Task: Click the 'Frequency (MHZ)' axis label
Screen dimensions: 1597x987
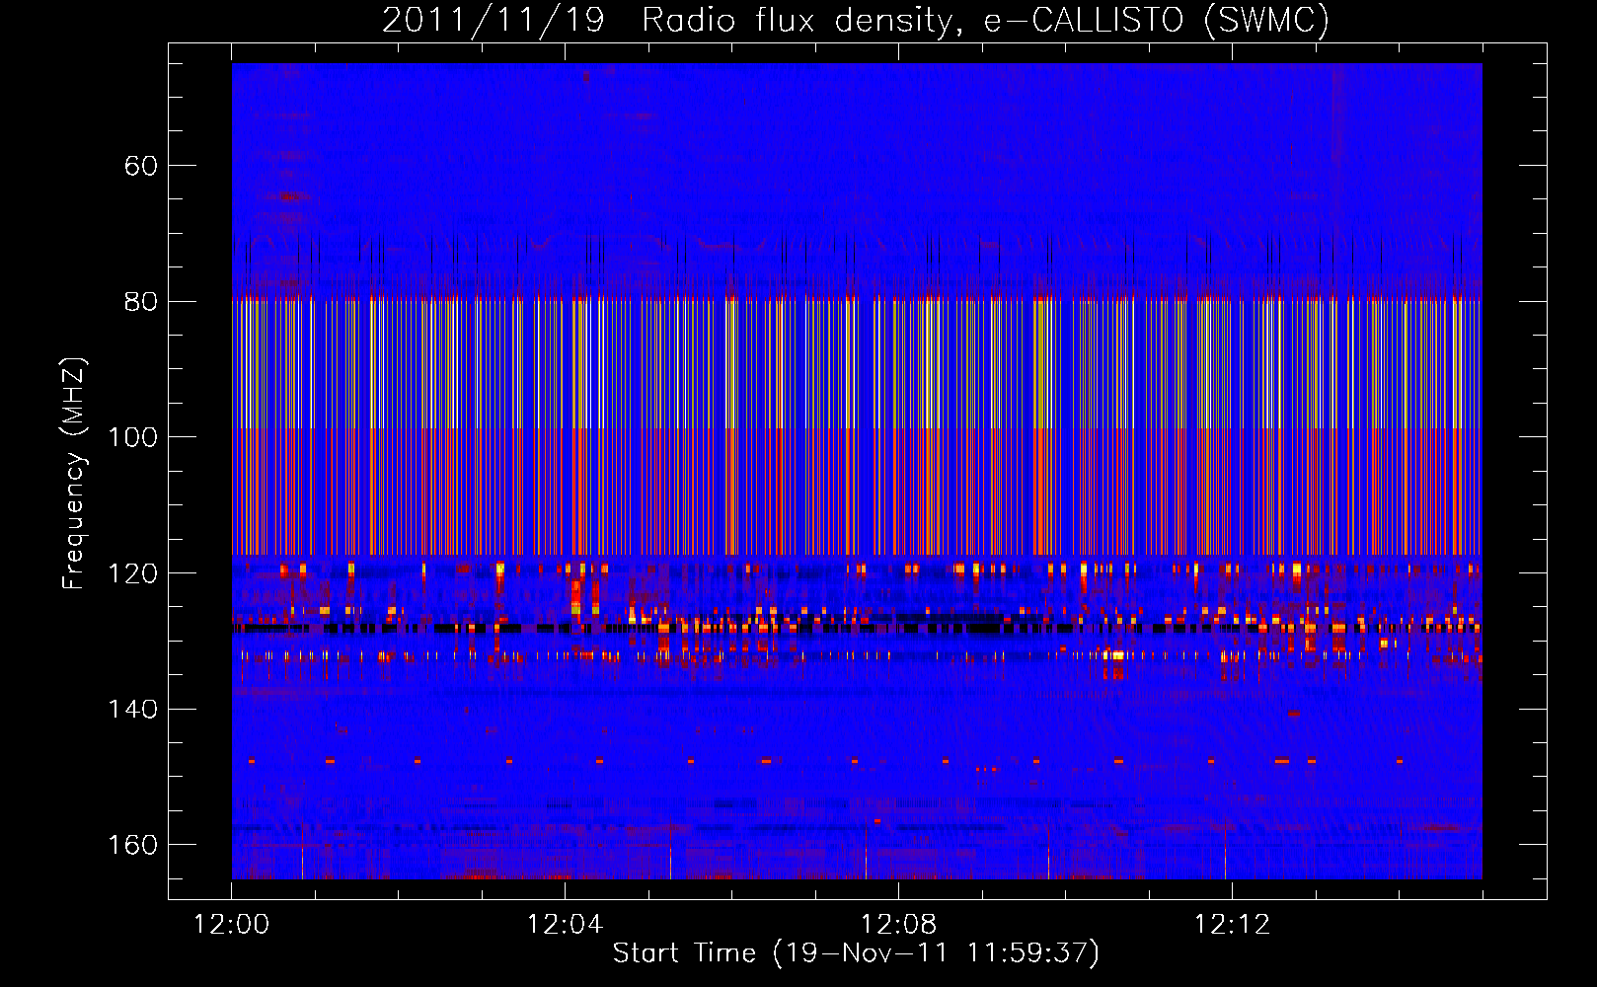Action: [75, 474]
